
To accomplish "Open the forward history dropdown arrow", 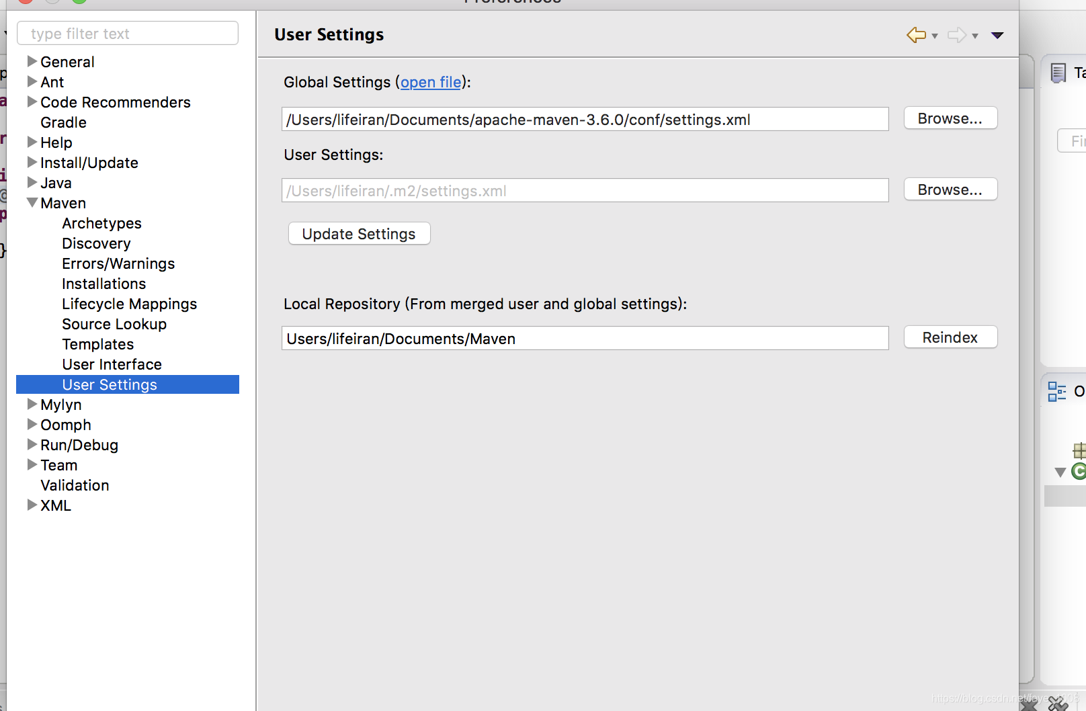I will pyautogui.click(x=975, y=36).
